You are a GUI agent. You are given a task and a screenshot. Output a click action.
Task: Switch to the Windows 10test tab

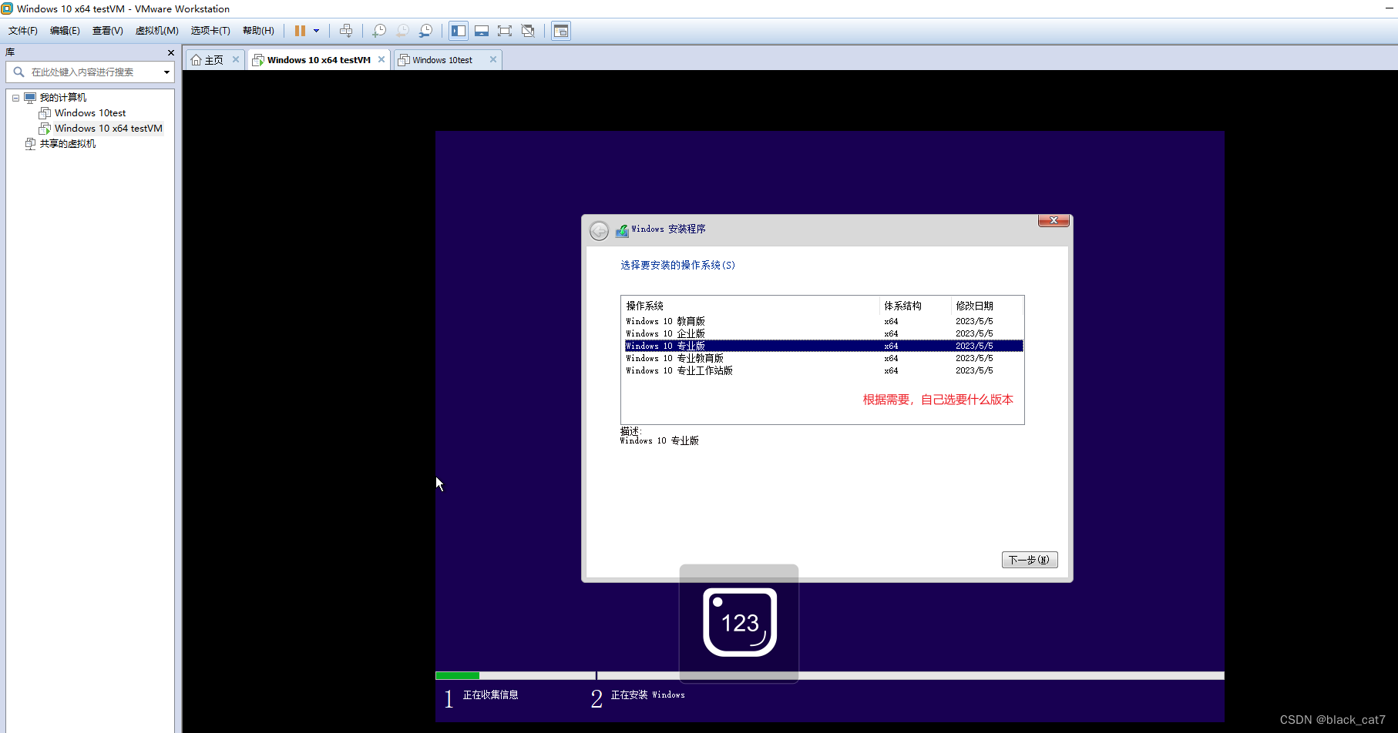click(x=442, y=60)
